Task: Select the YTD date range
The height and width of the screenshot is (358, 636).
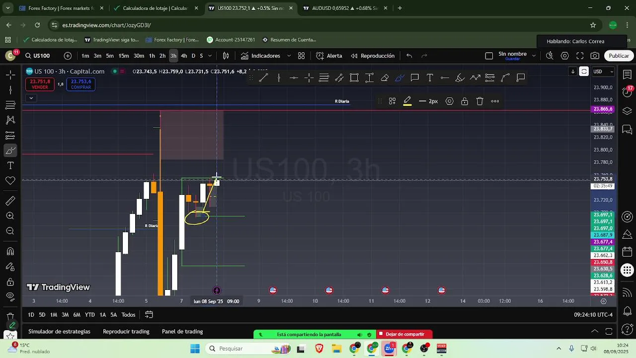Action: [89, 315]
